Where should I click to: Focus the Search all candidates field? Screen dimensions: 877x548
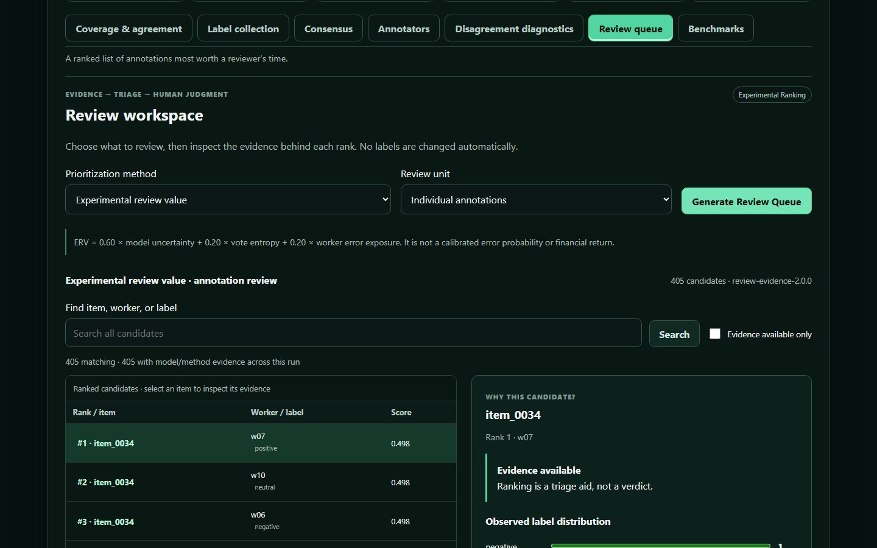click(x=353, y=333)
